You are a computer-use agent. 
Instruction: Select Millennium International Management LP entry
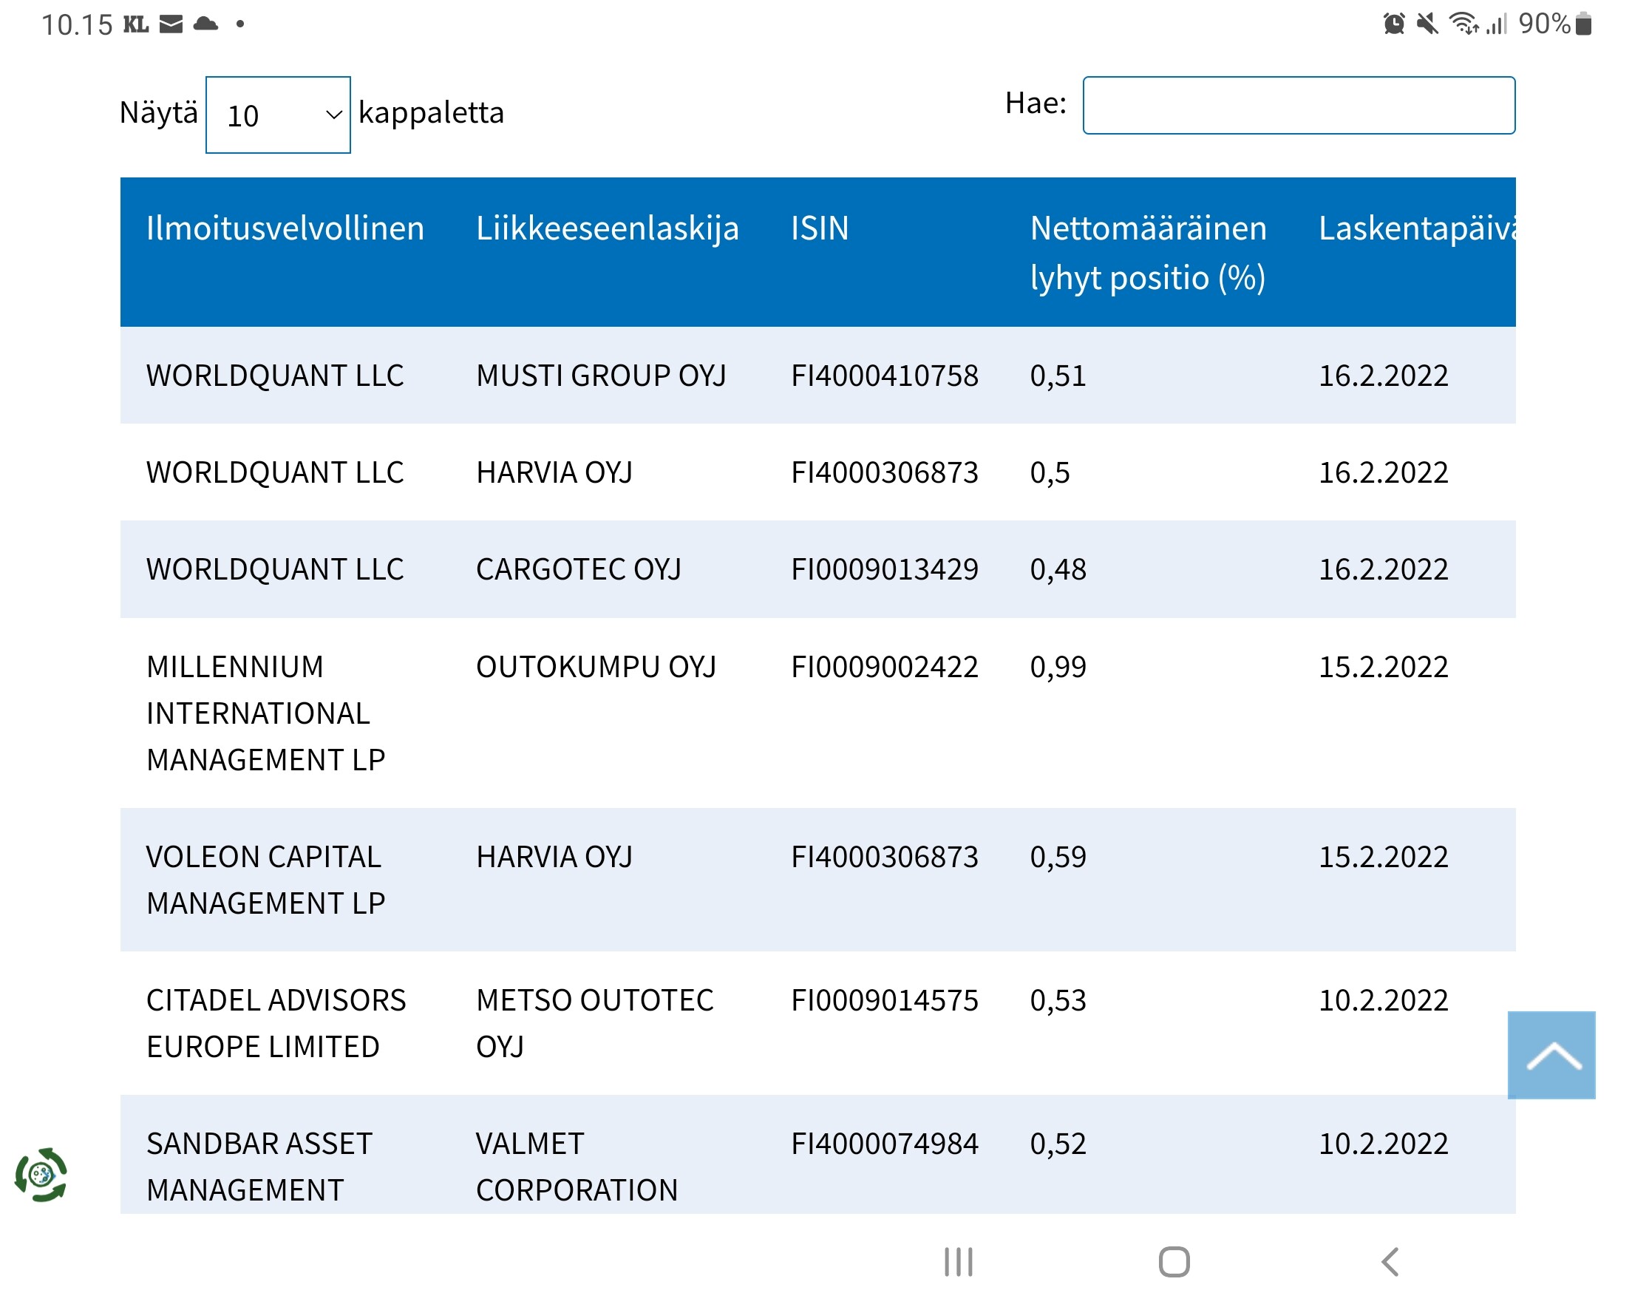coord(265,713)
